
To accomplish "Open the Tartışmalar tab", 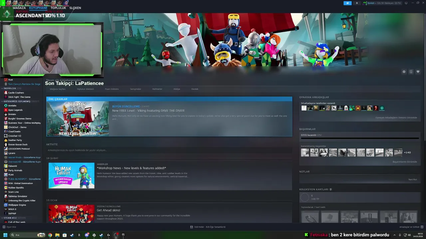I will tap(135, 89).
